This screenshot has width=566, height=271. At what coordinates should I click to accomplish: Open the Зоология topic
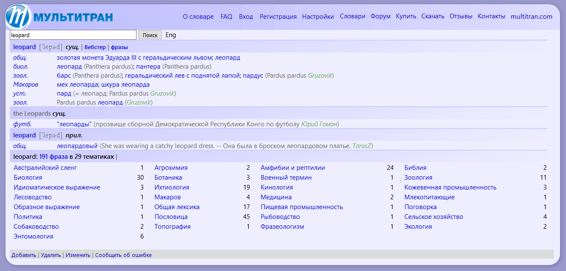(418, 178)
